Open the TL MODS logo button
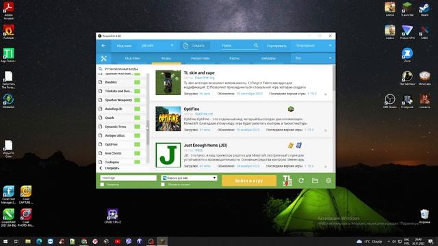This screenshot has height=246, width=438. [287, 180]
